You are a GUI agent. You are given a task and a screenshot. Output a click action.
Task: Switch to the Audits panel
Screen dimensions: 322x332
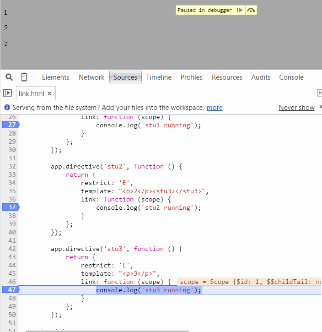pos(261,77)
